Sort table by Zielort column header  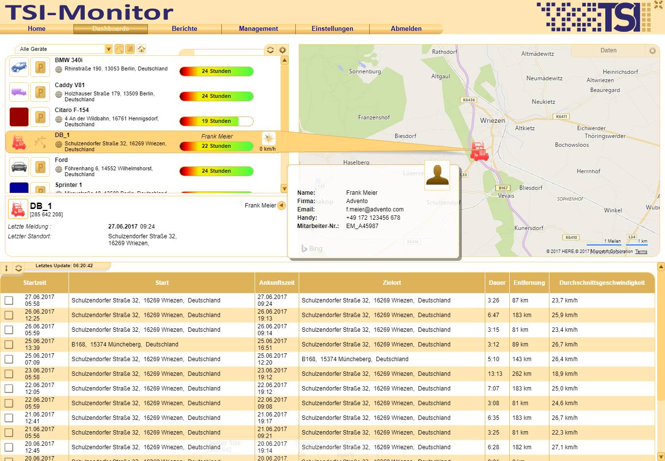click(392, 283)
